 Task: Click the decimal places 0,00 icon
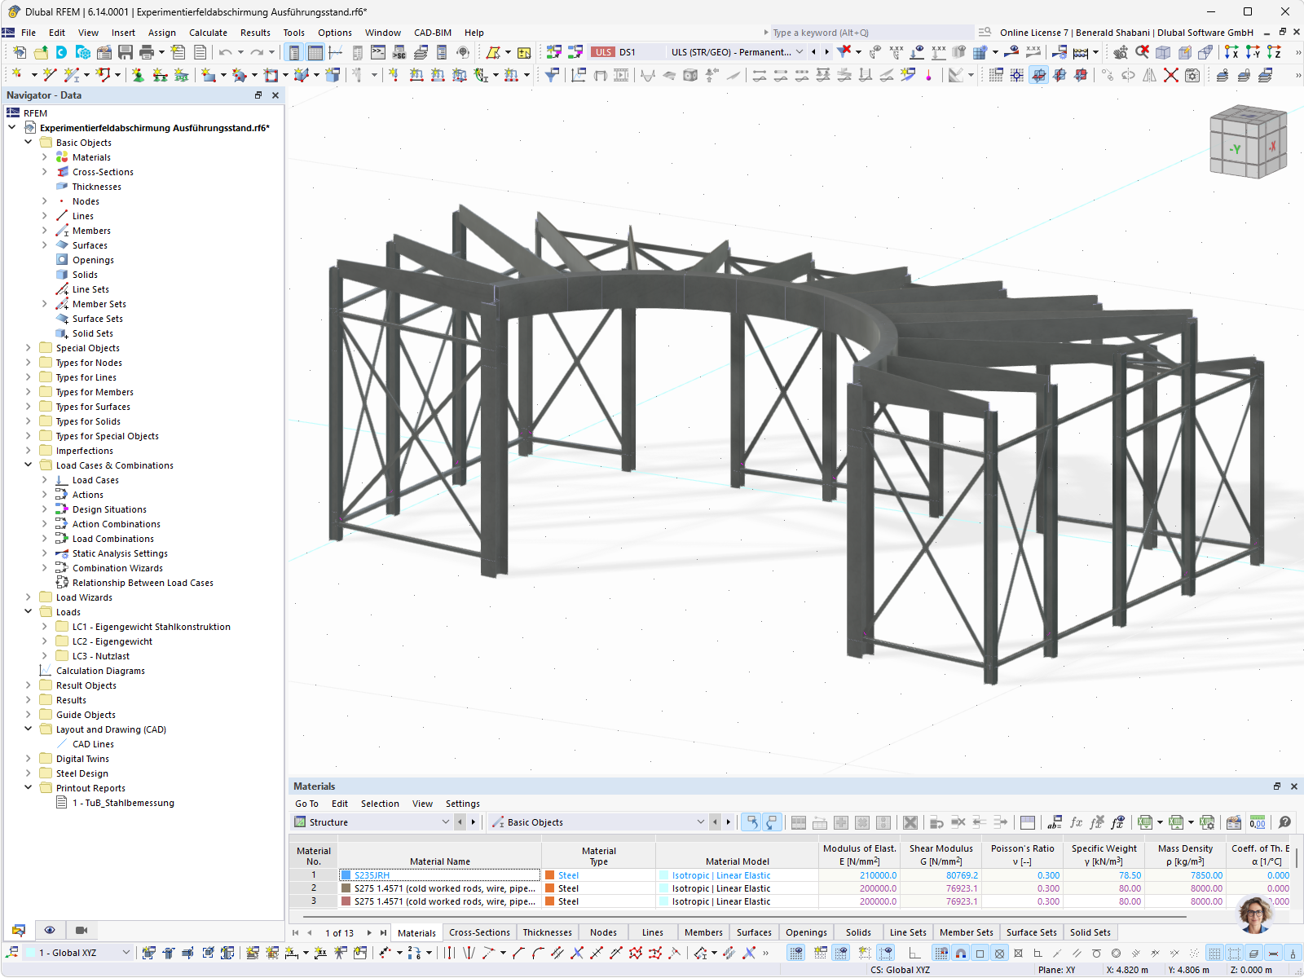click(1258, 822)
